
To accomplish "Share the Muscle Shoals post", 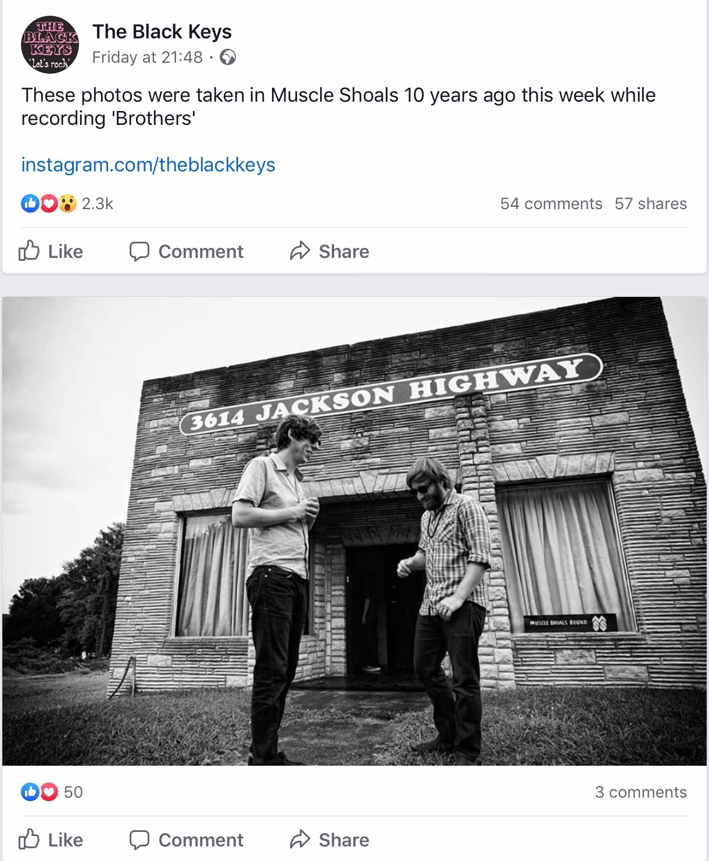I will click(330, 252).
